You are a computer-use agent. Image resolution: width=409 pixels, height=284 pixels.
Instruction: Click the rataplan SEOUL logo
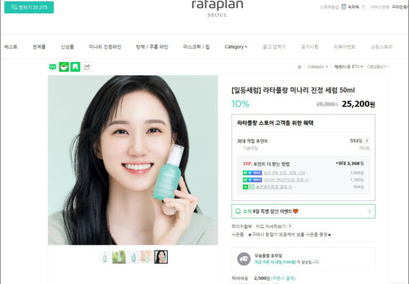point(217,7)
